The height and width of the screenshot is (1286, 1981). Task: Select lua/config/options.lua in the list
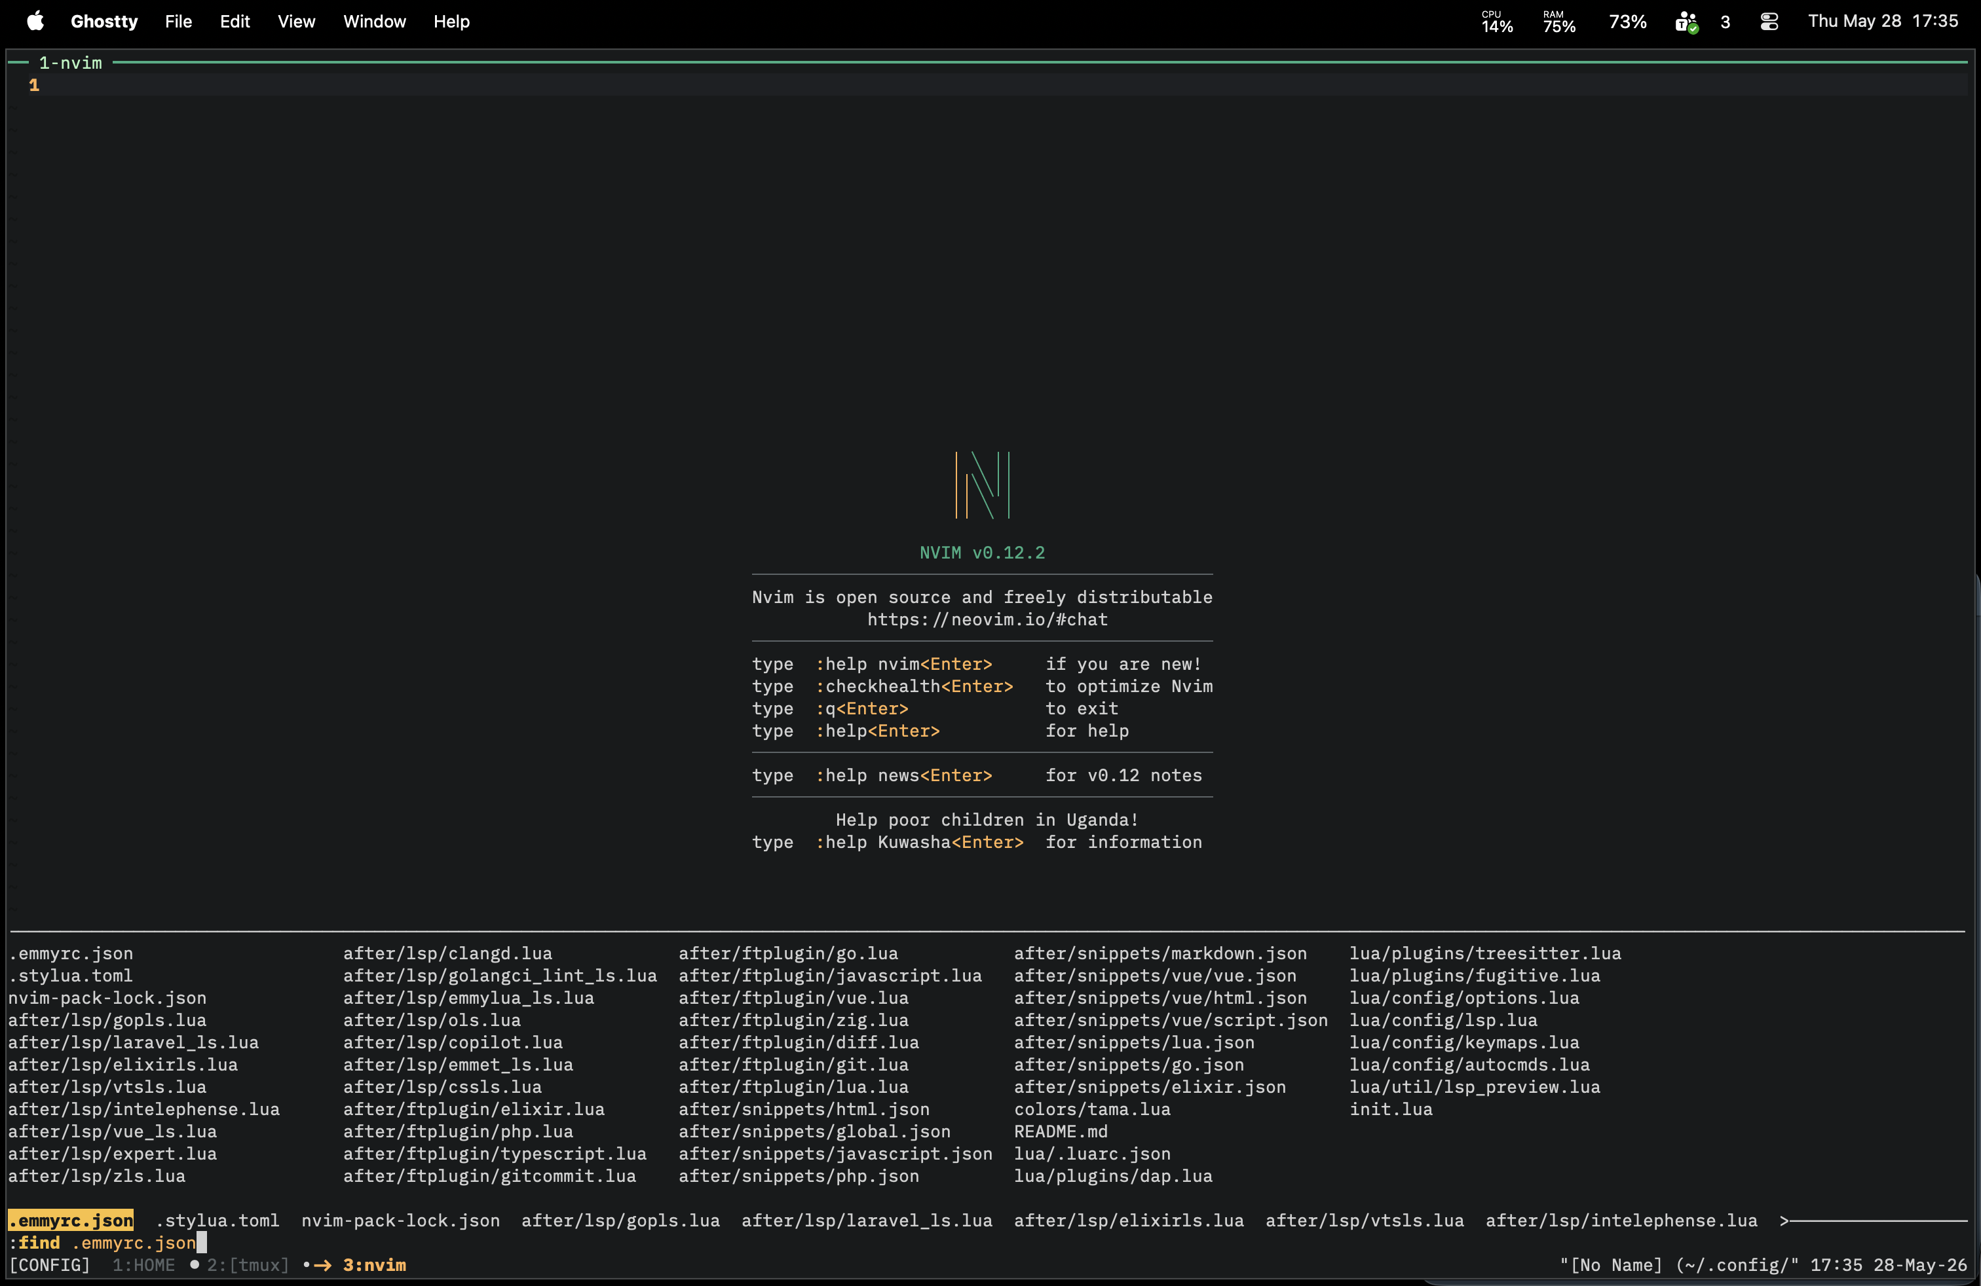(x=1465, y=998)
